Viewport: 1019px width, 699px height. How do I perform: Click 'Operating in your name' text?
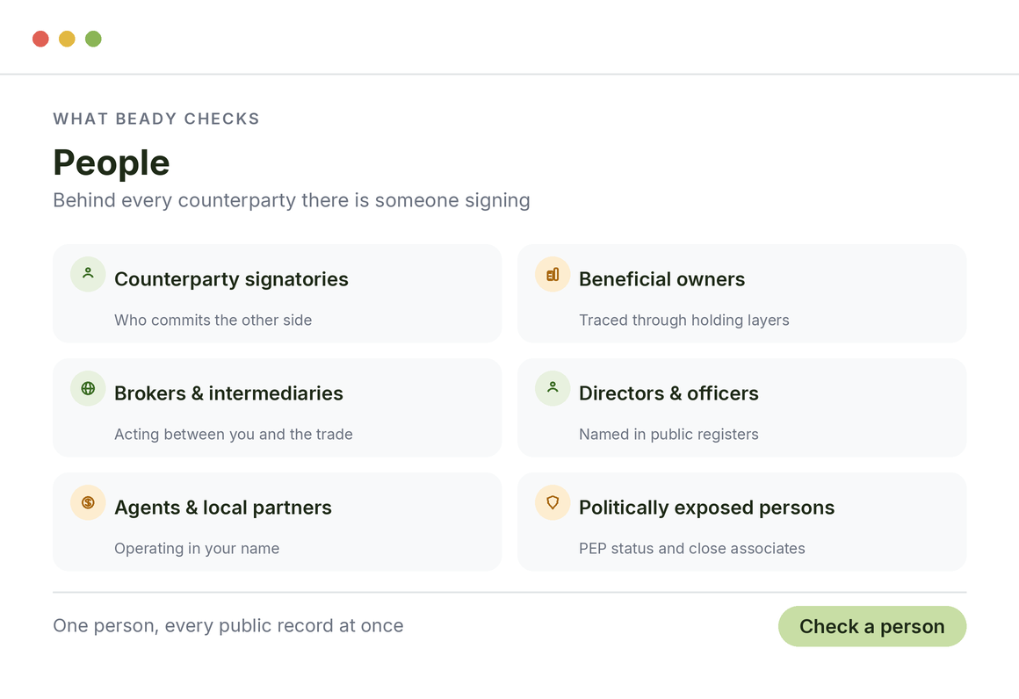coord(197,549)
